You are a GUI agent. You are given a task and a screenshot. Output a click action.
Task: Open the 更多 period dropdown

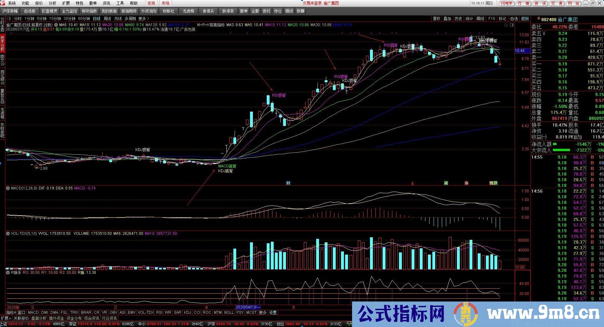point(142,19)
